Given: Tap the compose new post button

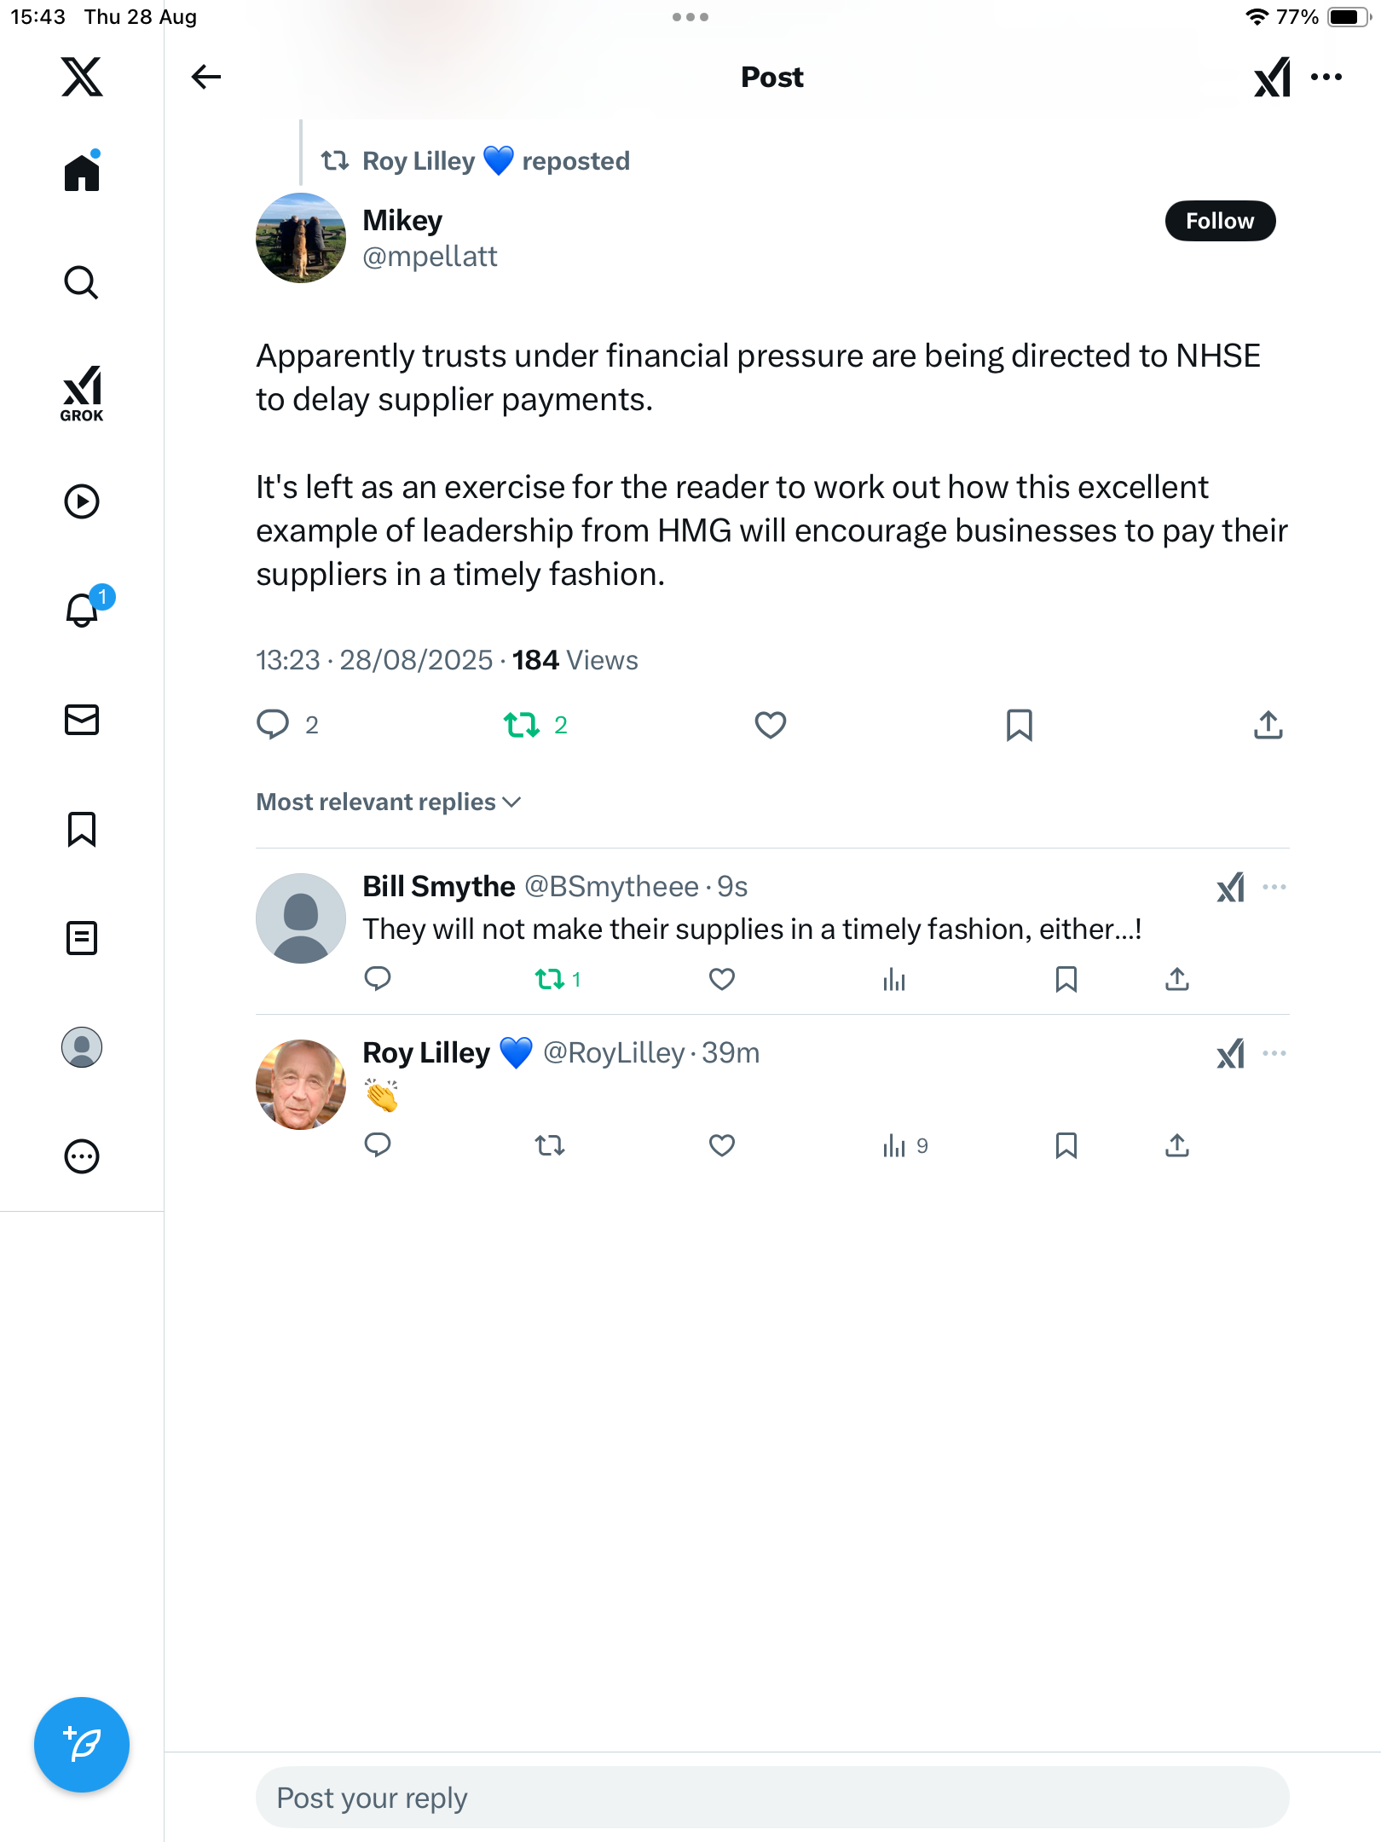Looking at the screenshot, I should [82, 1745].
